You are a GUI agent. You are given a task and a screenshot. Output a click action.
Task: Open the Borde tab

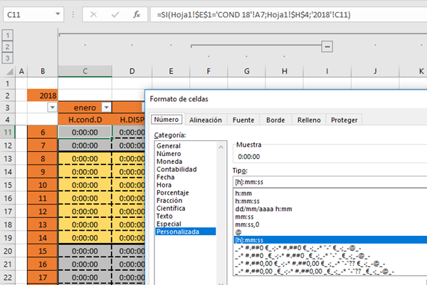tap(275, 120)
